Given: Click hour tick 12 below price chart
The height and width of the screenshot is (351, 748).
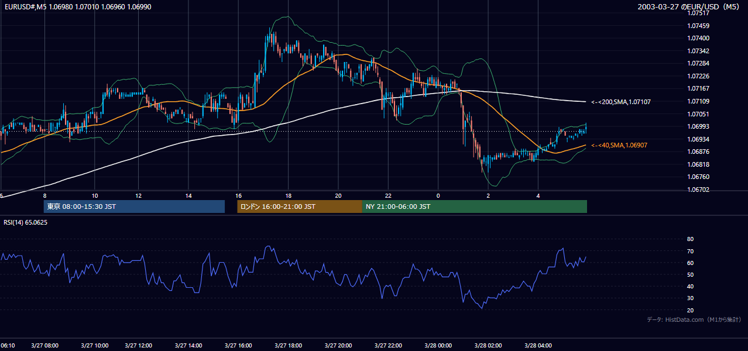Looking at the screenshot, I should click(x=138, y=195).
